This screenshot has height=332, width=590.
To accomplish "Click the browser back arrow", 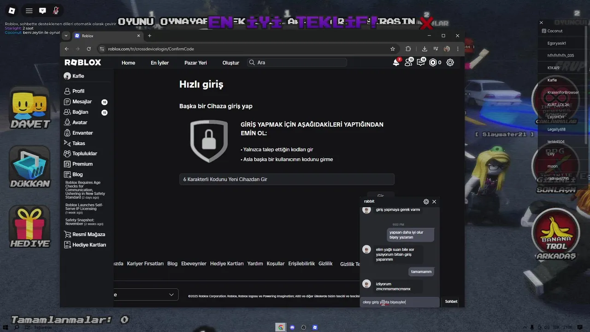I will [x=67, y=49].
